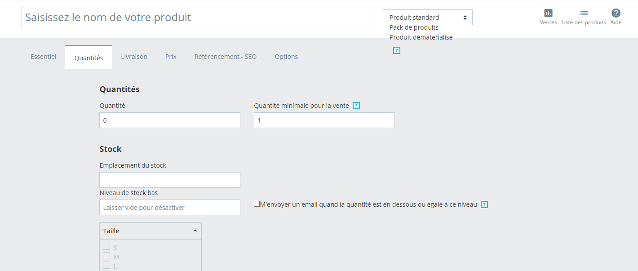Image resolution: width=638 pixels, height=271 pixels.
Task: Tick the L size checkbox
Action: [106, 265]
